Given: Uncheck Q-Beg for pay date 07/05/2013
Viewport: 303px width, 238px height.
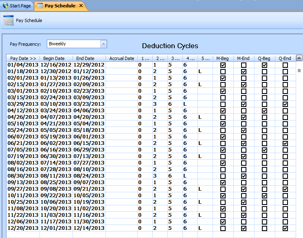Looking at the screenshot, I should (x=265, y=150).
